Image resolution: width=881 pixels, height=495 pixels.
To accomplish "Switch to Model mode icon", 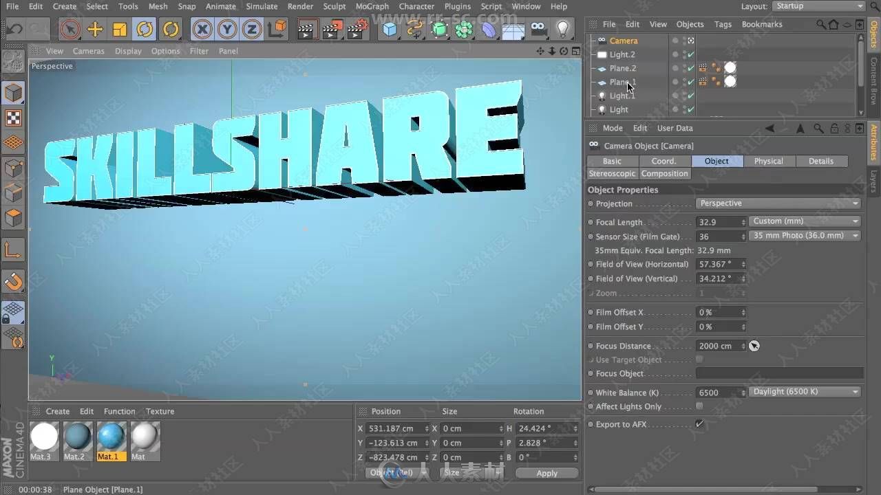I will pos(14,93).
